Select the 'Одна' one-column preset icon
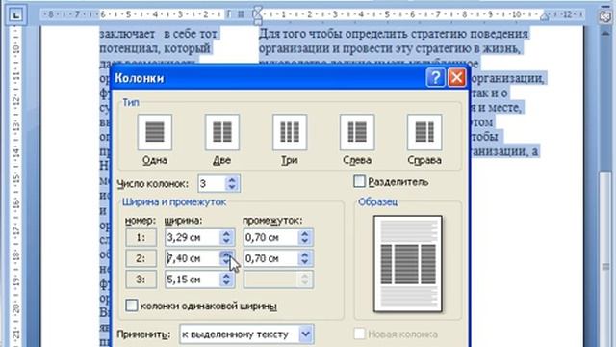 (x=155, y=132)
